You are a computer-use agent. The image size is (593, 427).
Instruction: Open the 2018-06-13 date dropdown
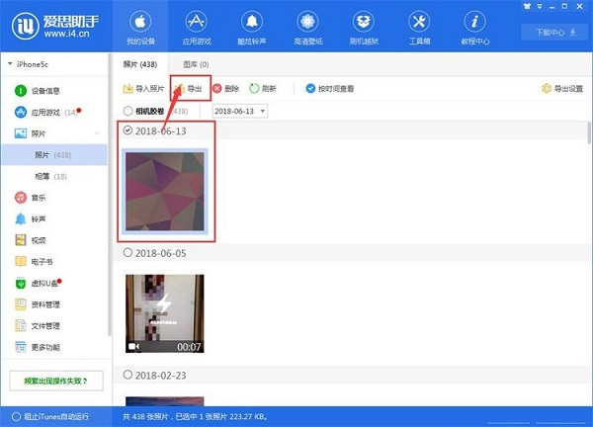pyautogui.click(x=240, y=111)
